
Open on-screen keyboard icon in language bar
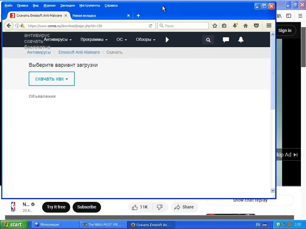click(x=265, y=225)
